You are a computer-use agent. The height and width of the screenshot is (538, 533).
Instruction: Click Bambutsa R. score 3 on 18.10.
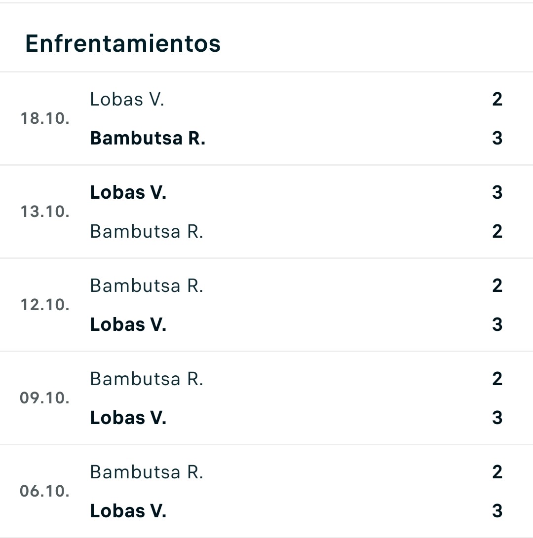pyautogui.click(x=497, y=138)
